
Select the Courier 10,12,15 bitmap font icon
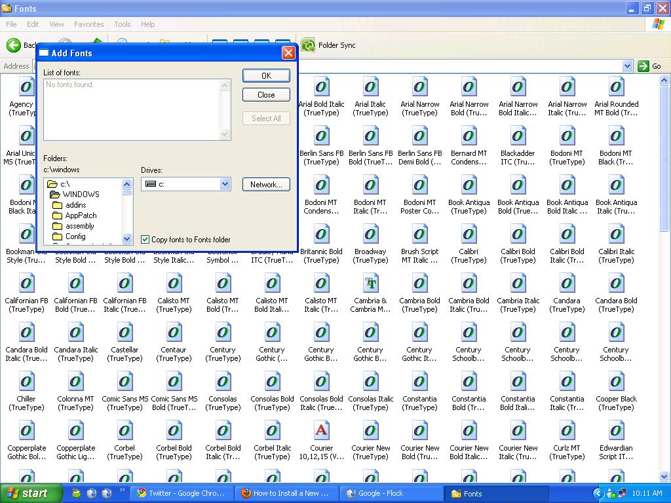coord(321,431)
